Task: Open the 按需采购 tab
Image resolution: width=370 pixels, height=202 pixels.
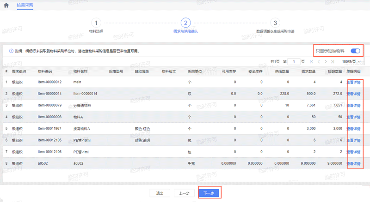Action: [x=25, y=5]
